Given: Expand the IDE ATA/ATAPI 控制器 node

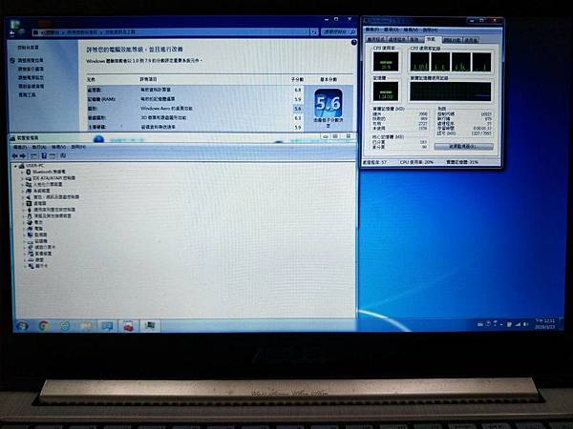Looking at the screenshot, I should 22,178.
